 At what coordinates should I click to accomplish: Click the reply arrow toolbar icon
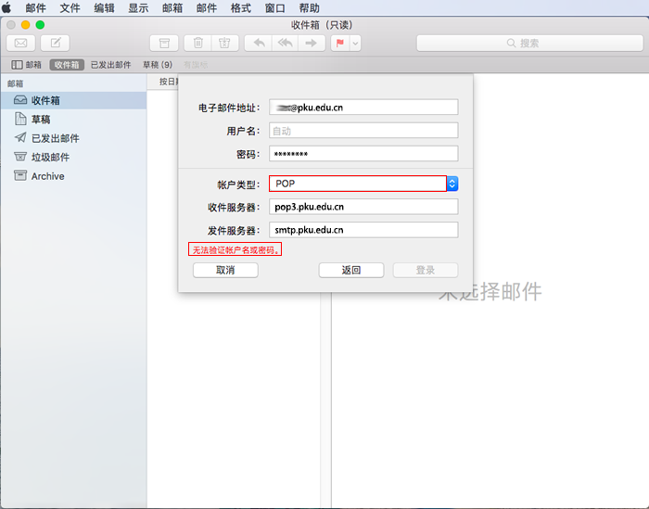pos(259,43)
